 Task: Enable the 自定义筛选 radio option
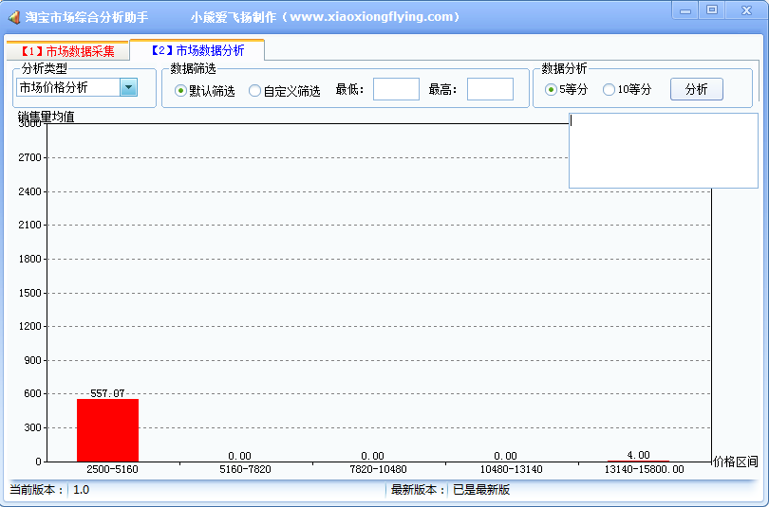point(254,91)
